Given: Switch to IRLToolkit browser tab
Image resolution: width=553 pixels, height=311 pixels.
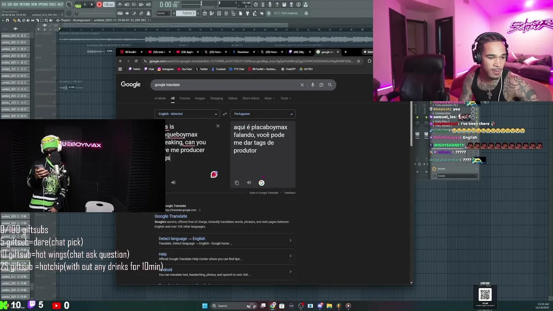Looking at the screenshot, I should (130, 52).
